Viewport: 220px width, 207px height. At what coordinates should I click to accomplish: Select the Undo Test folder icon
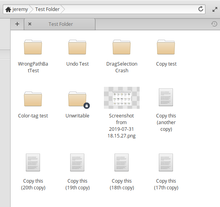(x=77, y=47)
